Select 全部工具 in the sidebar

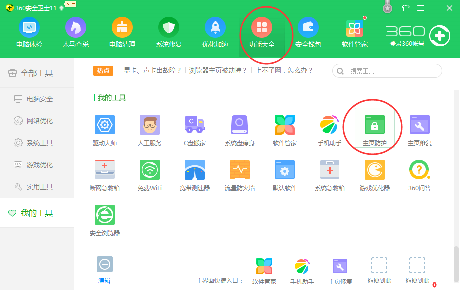pyautogui.click(x=37, y=73)
